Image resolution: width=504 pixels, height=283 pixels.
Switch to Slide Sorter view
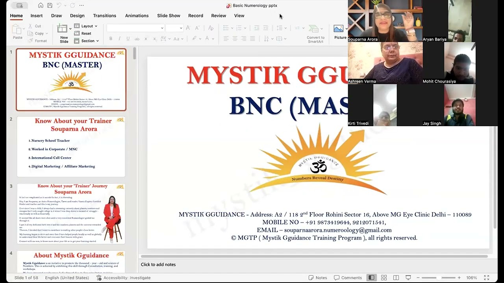384,277
